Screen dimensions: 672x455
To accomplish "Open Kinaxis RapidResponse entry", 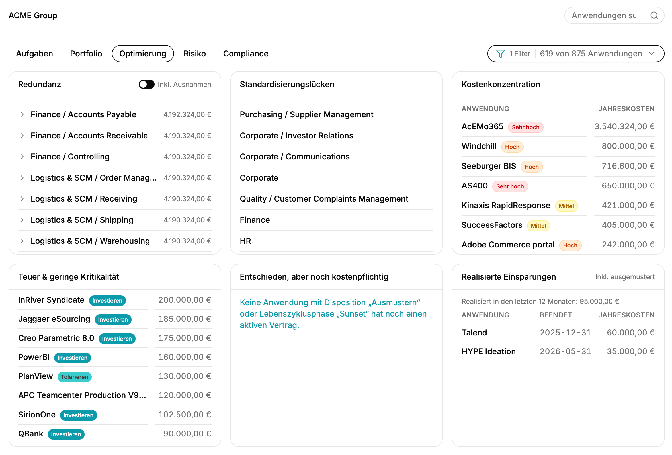I will (506, 206).
